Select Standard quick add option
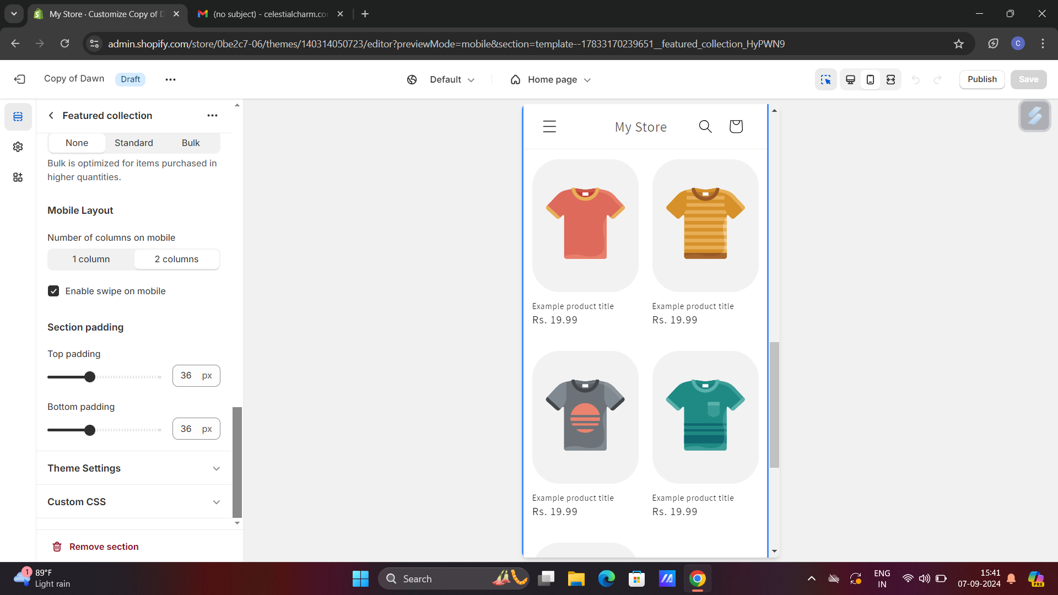 (134, 143)
